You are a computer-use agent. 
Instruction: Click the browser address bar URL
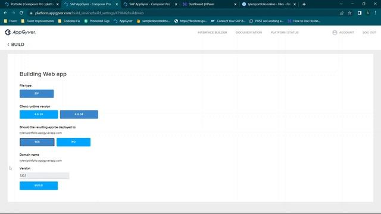tap(89, 13)
